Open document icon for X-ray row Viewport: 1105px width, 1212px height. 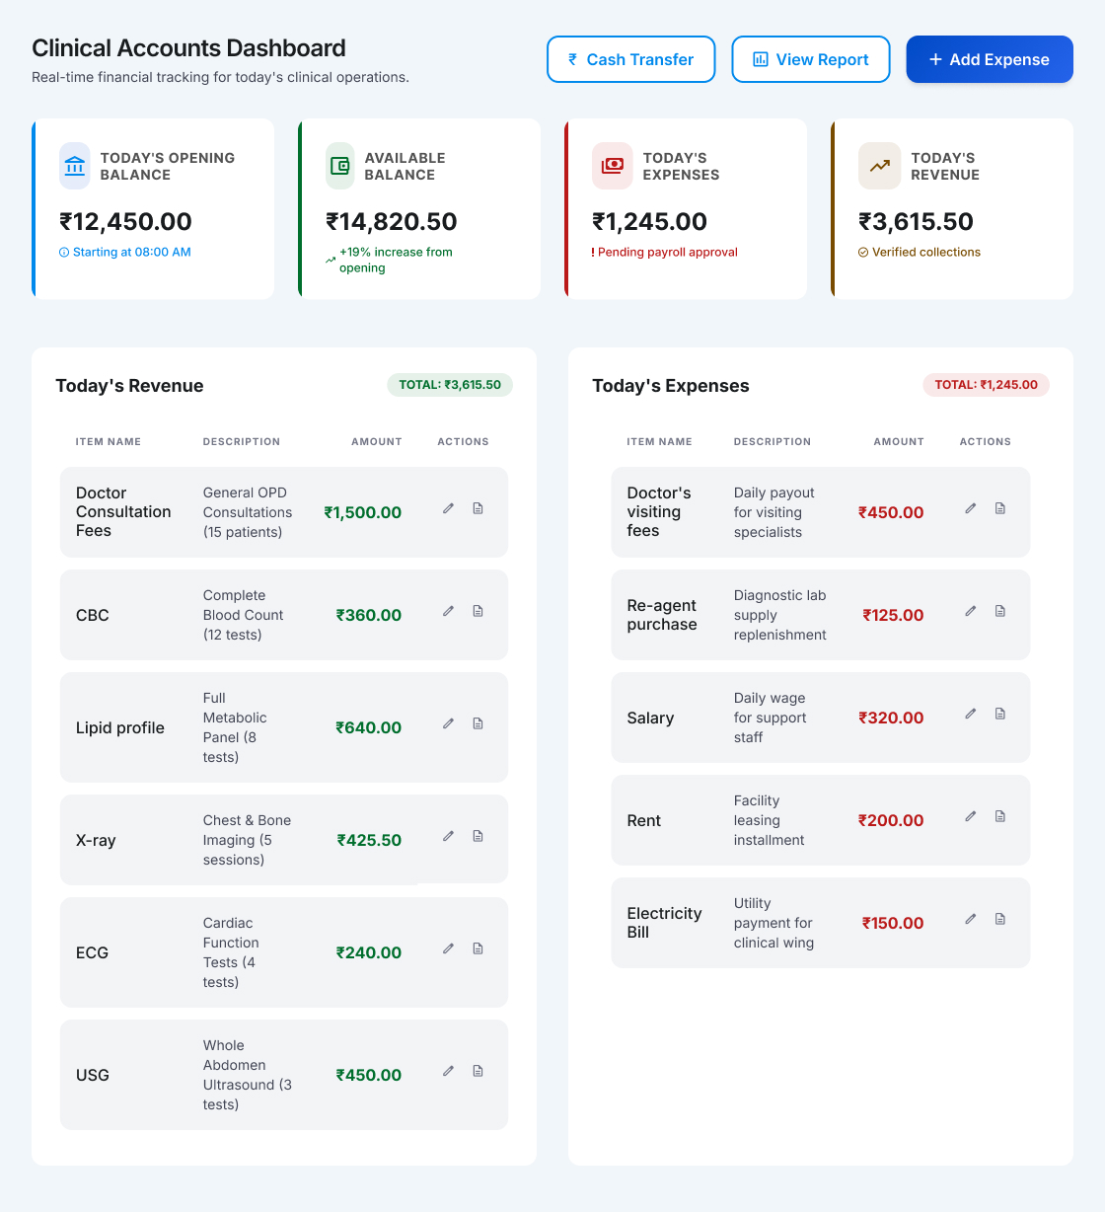click(479, 836)
